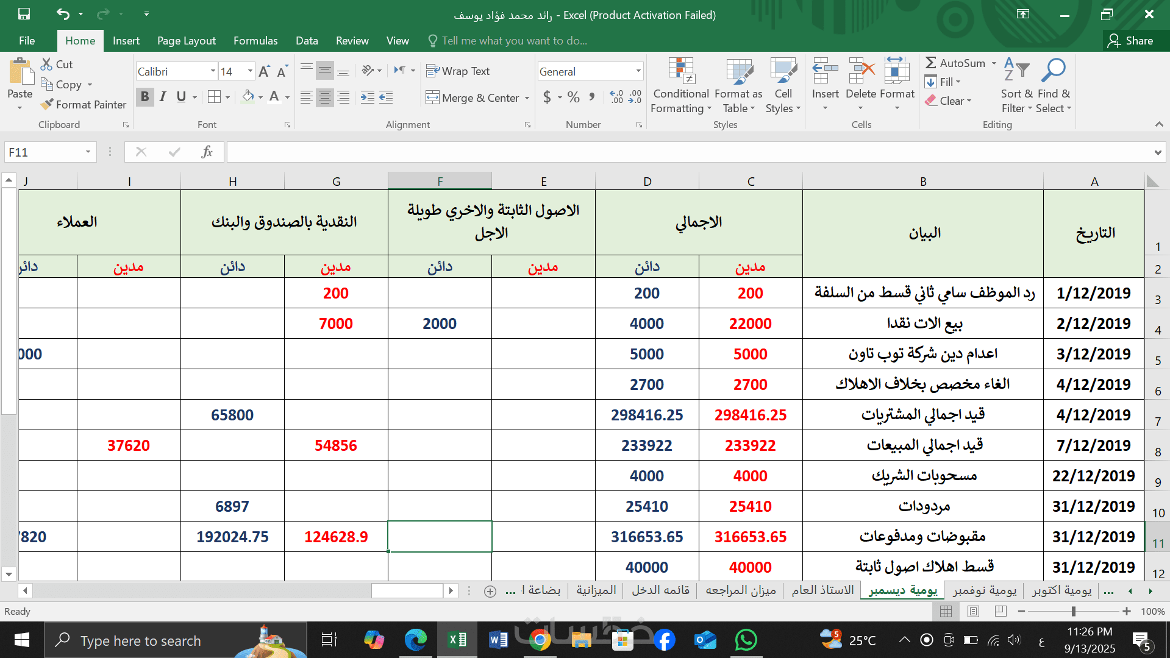Click the Share button
Screen dimensions: 1170x658
(x=1131, y=41)
